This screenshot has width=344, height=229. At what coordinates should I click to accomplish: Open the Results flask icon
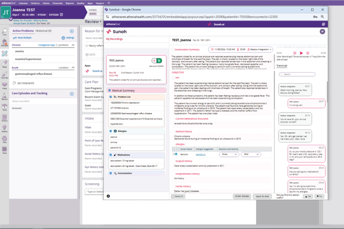coord(5,96)
